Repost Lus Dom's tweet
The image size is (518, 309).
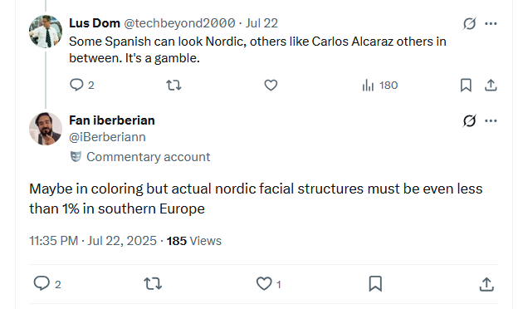[x=173, y=86]
